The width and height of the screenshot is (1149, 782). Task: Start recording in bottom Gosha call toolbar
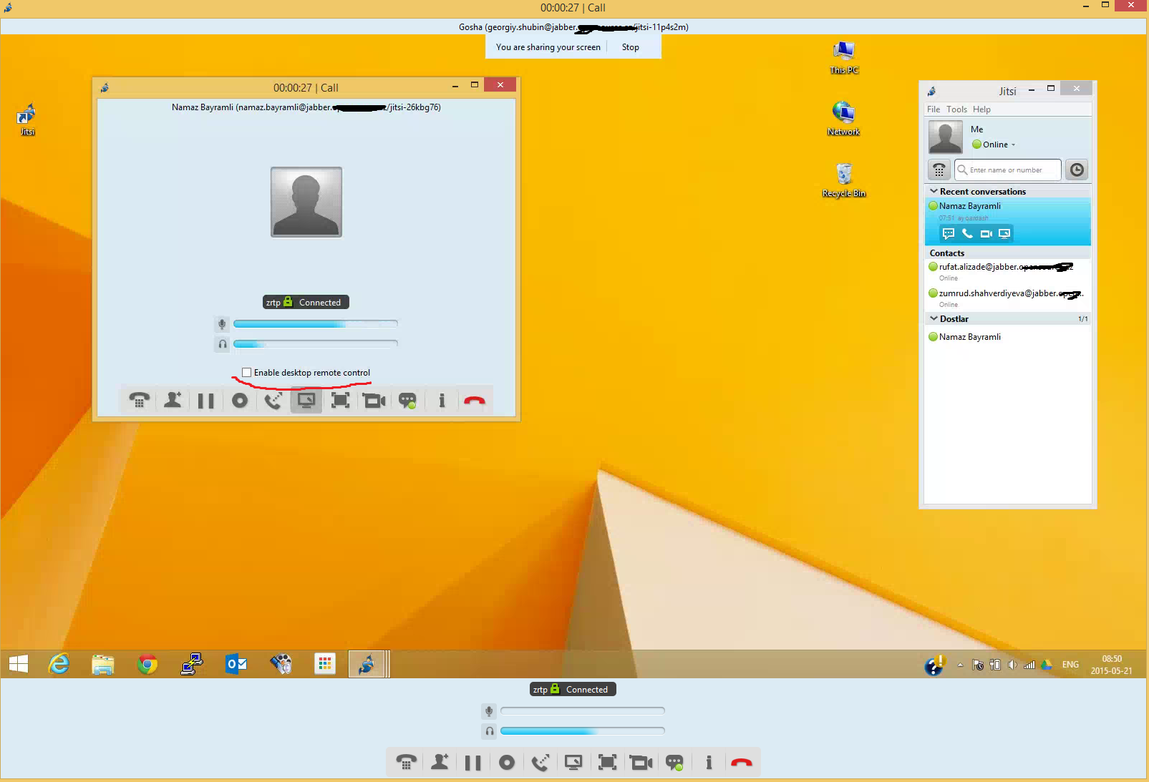[507, 763]
